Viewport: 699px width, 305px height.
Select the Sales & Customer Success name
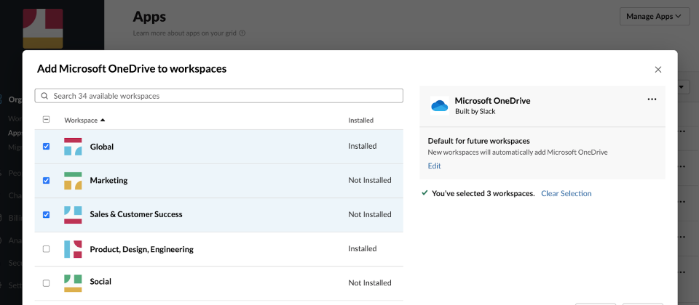(136, 214)
